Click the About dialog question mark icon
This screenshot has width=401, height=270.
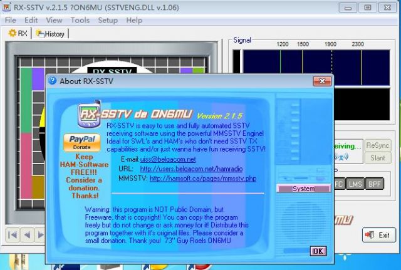(x=52, y=81)
